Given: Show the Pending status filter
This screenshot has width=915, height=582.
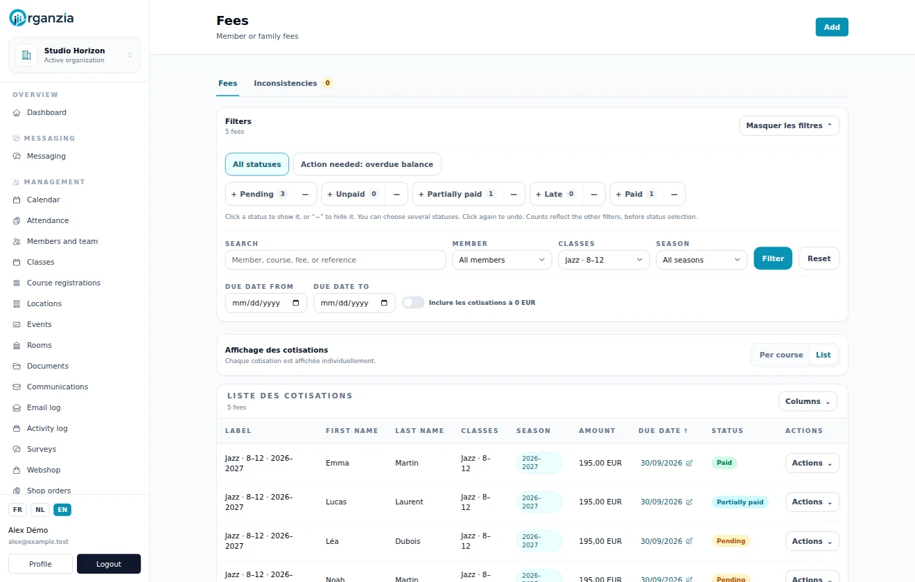Looking at the screenshot, I should [x=260, y=194].
